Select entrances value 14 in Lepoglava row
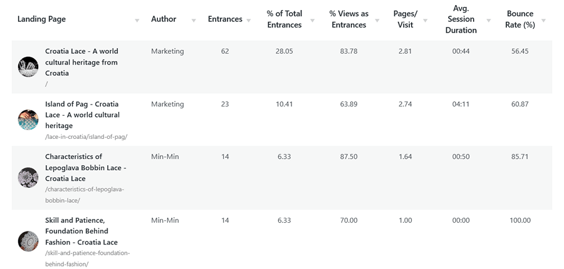This screenshot has height=269, width=564. point(225,156)
